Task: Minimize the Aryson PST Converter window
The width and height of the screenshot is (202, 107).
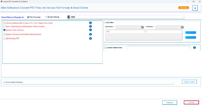Action: coord(188,1)
